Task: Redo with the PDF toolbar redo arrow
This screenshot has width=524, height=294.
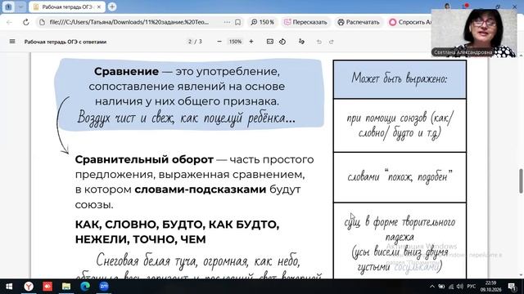Action: pyautogui.click(x=331, y=42)
